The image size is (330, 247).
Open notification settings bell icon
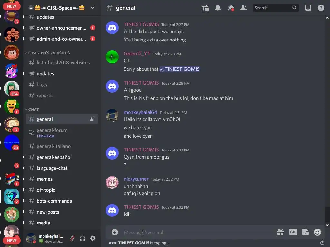tap(218, 8)
